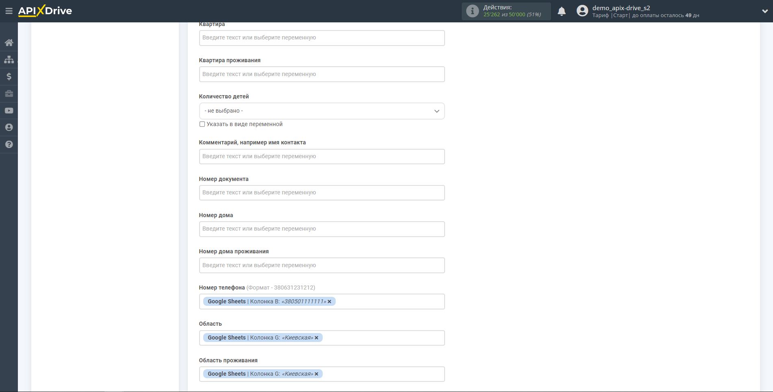
Task: Click the Область input field
Action: coord(322,338)
